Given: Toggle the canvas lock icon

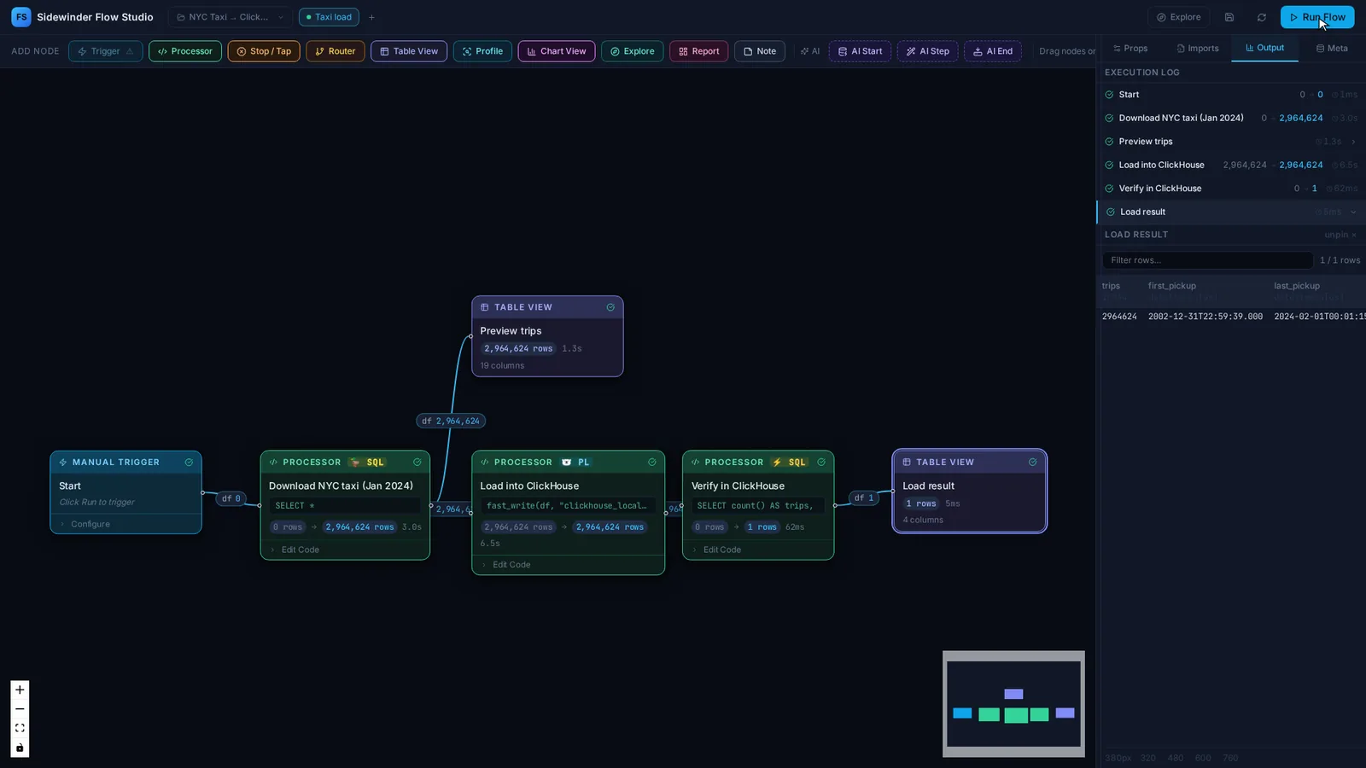Looking at the screenshot, I should (20, 748).
